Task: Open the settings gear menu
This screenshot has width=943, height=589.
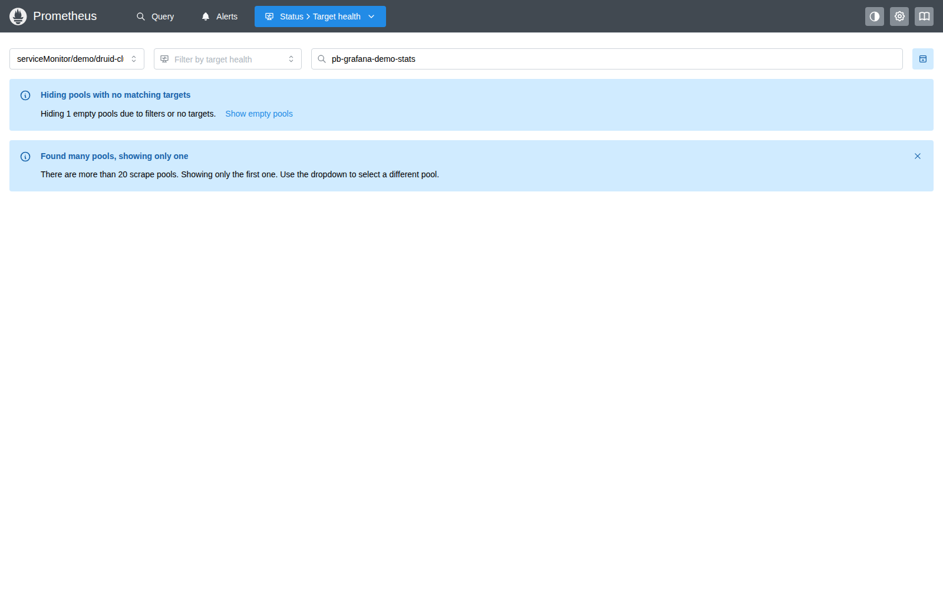Action: tap(899, 16)
